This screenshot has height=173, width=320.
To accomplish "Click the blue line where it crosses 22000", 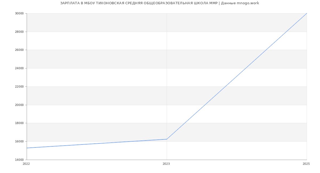I will (x=225, y=86).
